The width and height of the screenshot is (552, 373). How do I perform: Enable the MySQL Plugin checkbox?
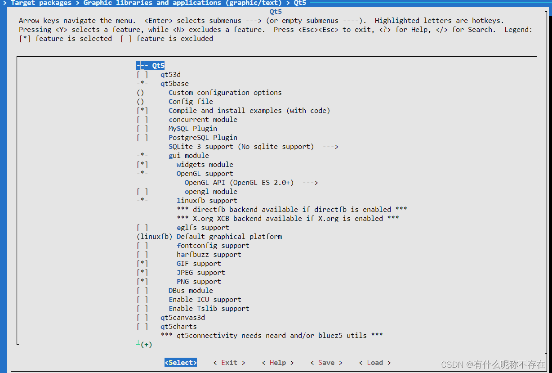tap(142, 129)
